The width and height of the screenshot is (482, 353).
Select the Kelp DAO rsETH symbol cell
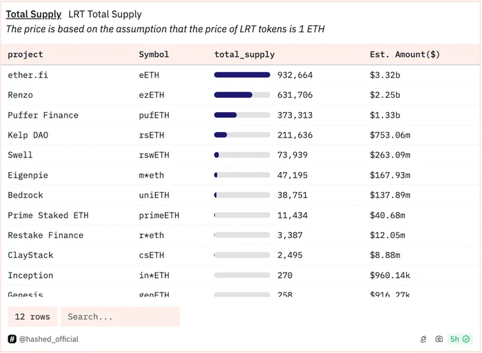(x=151, y=135)
